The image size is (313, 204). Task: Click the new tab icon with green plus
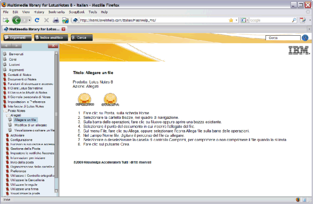click(6, 20)
